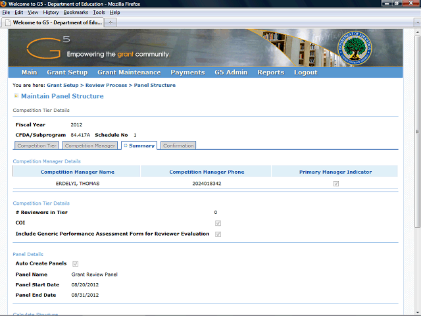Open the View menu

[x=33, y=13]
